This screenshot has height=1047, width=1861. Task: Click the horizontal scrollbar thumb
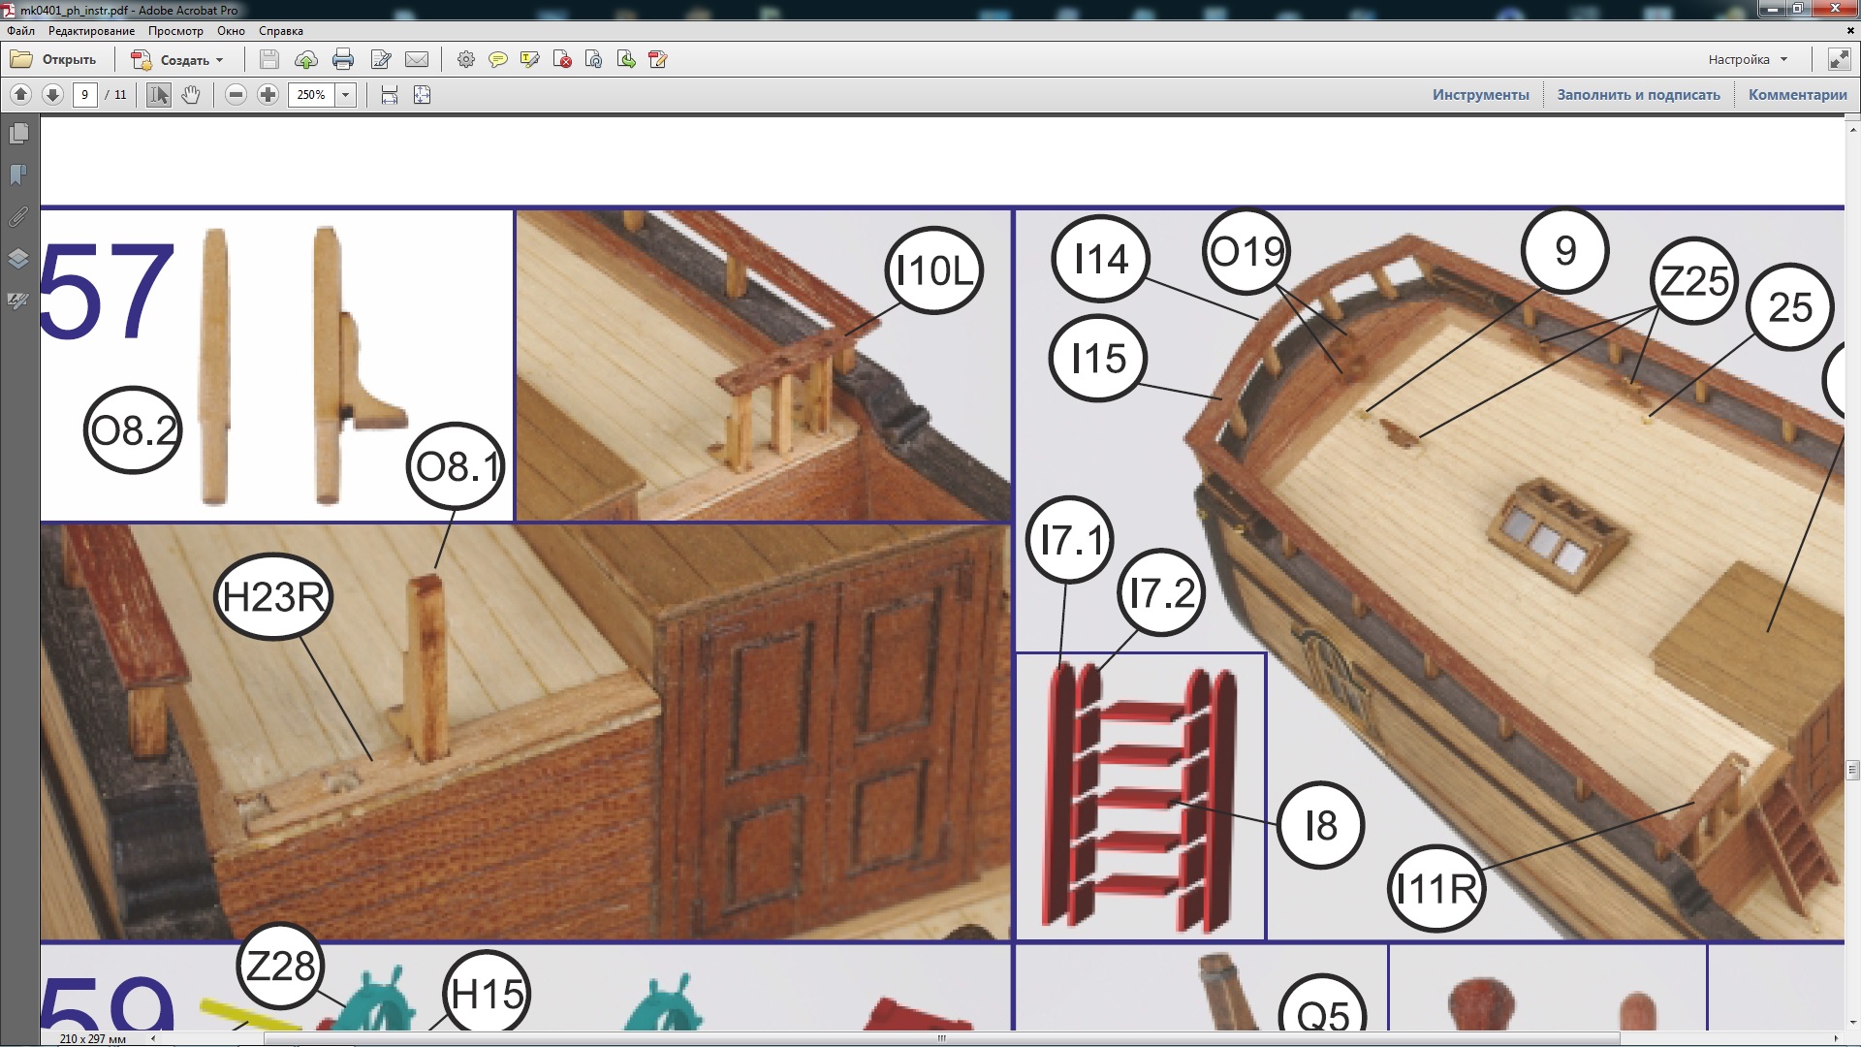(940, 1038)
